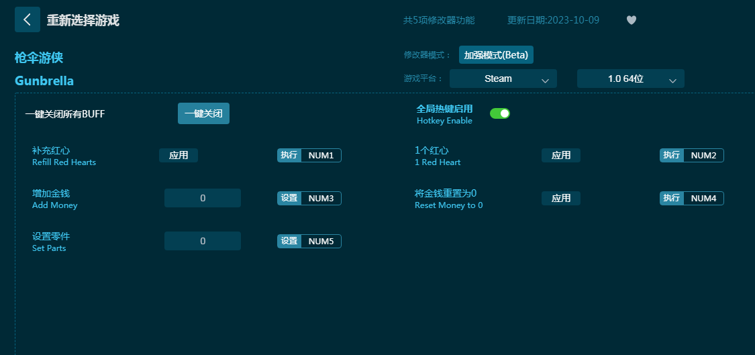Apply Reset Money to 0
The width and height of the screenshot is (755, 355).
pos(560,198)
